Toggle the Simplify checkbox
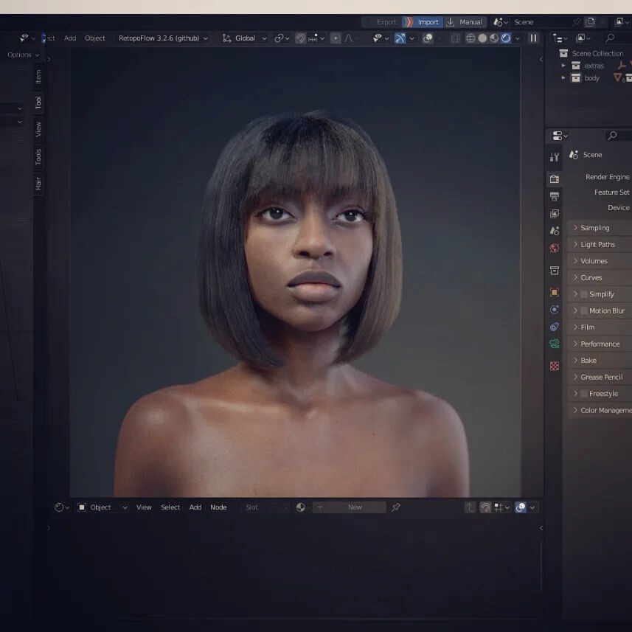The height and width of the screenshot is (632, 632). pyautogui.click(x=583, y=294)
